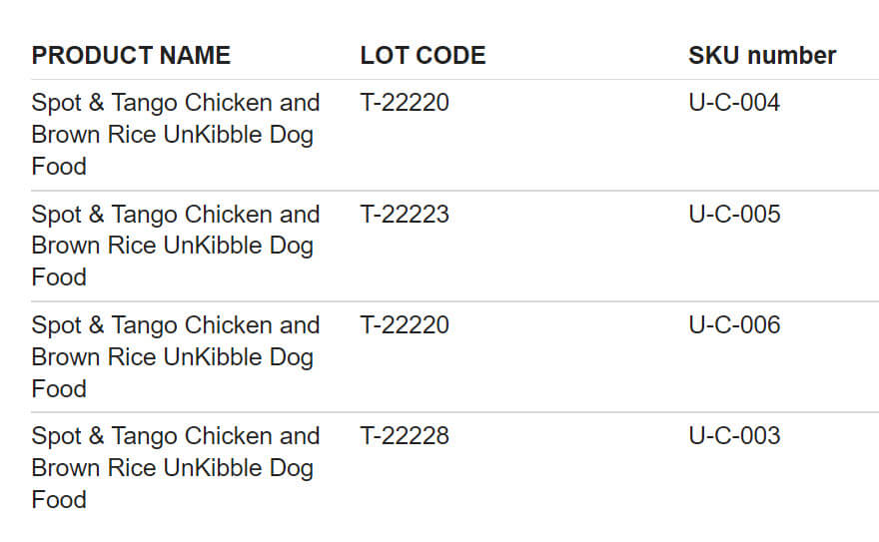Select SKU number U-C-004

(734, 103)
